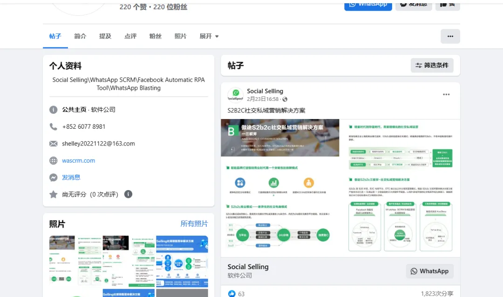This screenshot has height=297, width=503.
Task: Click the thumbs-up reaction icon showing 63
Action: [x=231, y=293]
